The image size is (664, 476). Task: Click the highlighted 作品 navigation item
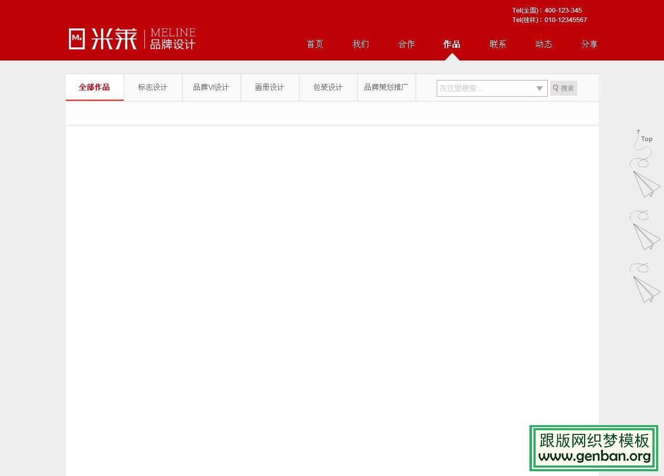pos(451,44)
